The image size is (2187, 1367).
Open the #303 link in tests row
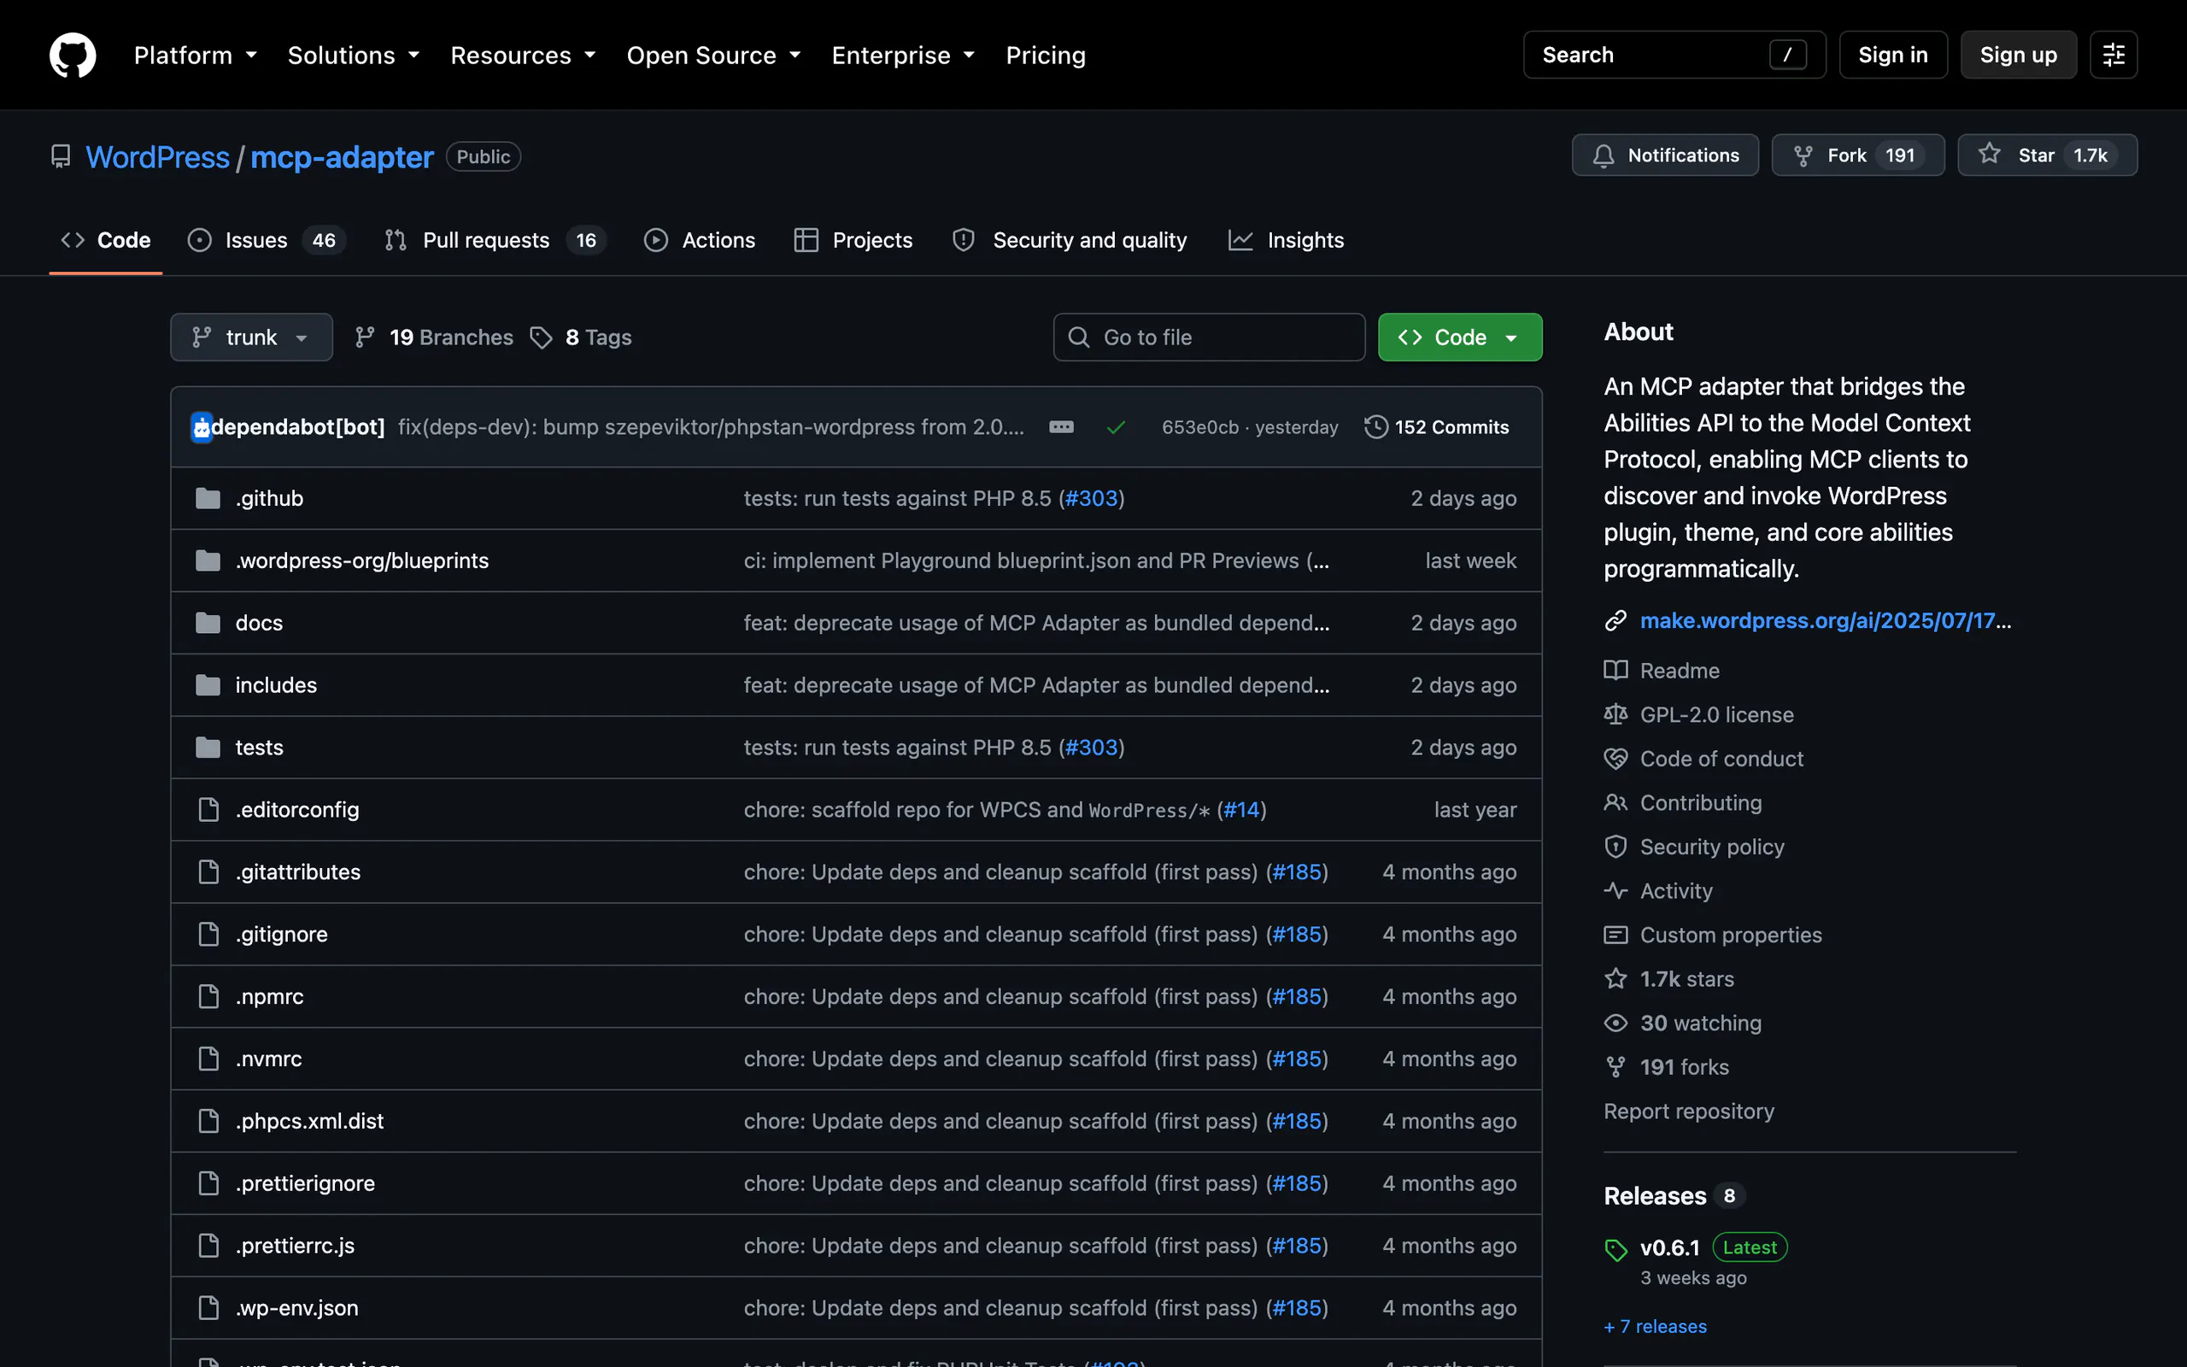coord(1092,748)
